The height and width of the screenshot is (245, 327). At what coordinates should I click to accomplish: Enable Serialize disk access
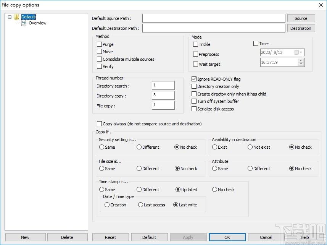point(194,109)
